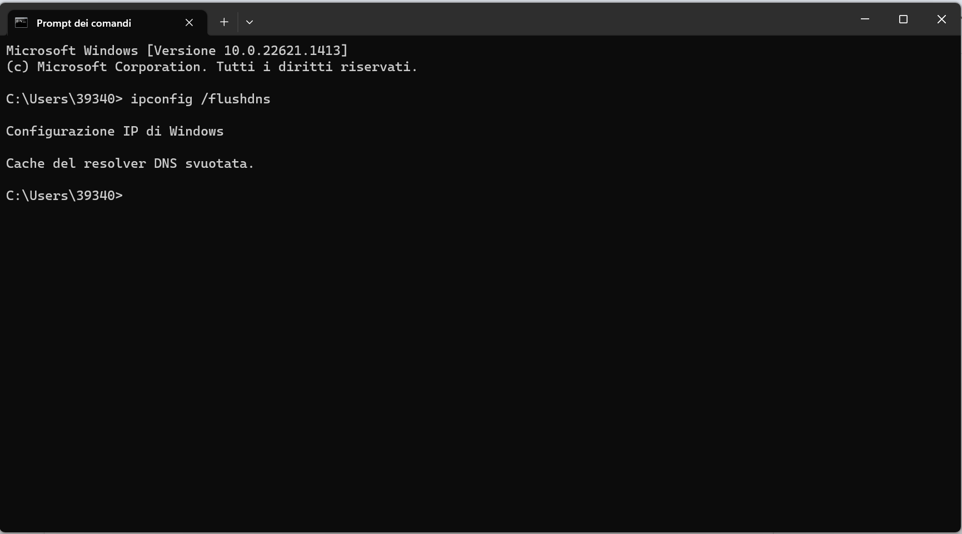Click the typed "ipconfig" command word
Screen dimensions: 962x534
click(161, 99)
